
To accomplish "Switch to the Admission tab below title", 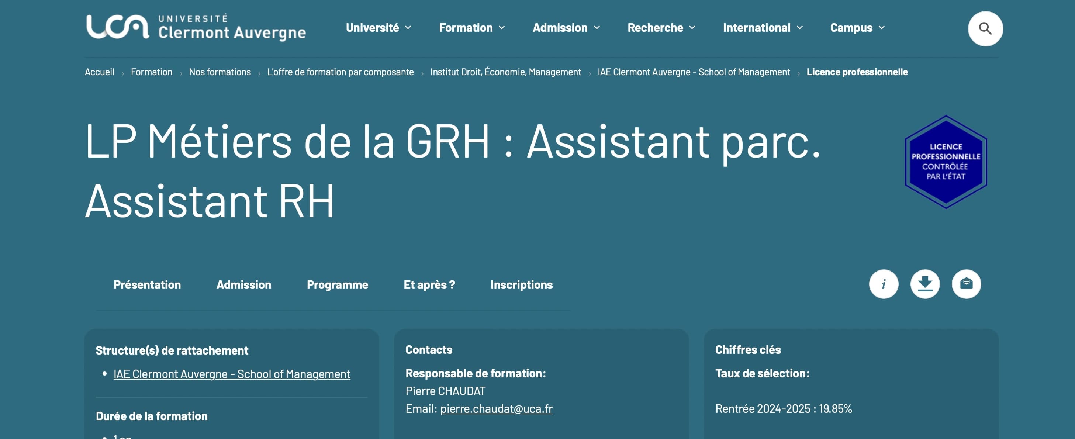I will [x=244, y=284].
